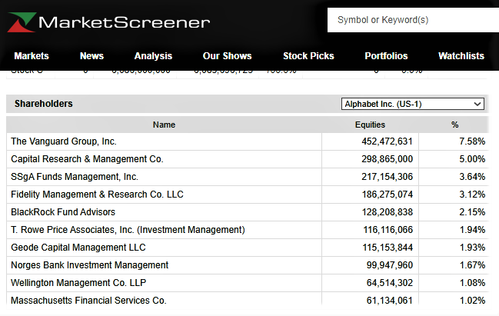Image resolution: width=499 pixels, height=316 pixels.
Task: Click the MarketScreener logo icon
Action: (22, 22)
